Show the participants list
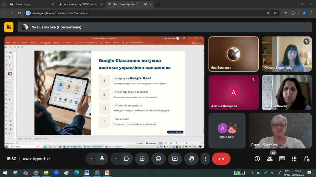The image size is (316, 177). point(269,158)
